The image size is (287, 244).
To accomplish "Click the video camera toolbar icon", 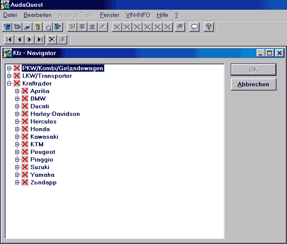I will [17, 27].
